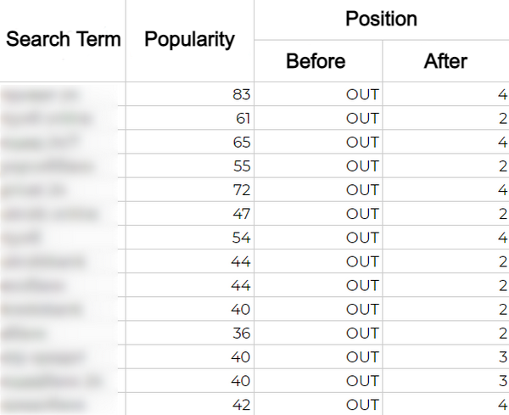Select OUT cell in the 72 popularity row
Screen dimensions: 509x415
318,189
